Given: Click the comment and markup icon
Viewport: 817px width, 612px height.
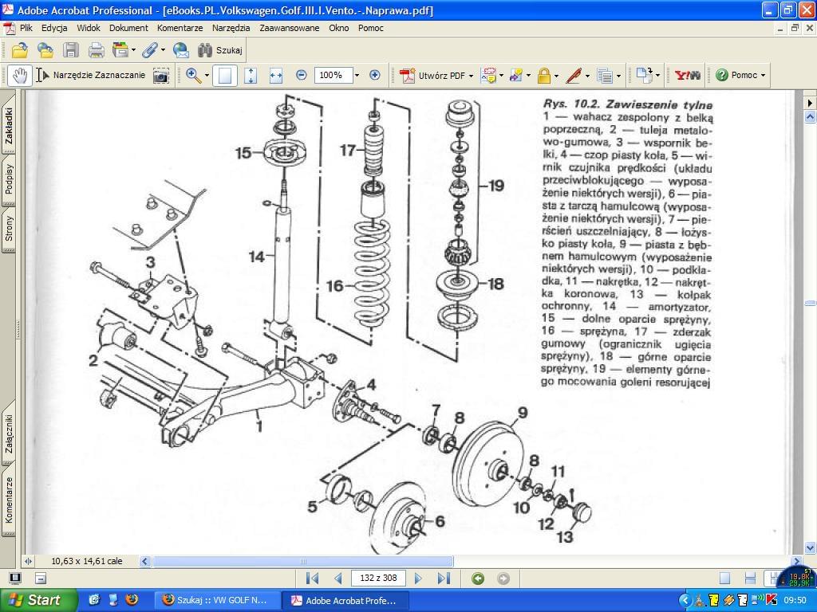Looking at the screenshot, I should (489, 76).
